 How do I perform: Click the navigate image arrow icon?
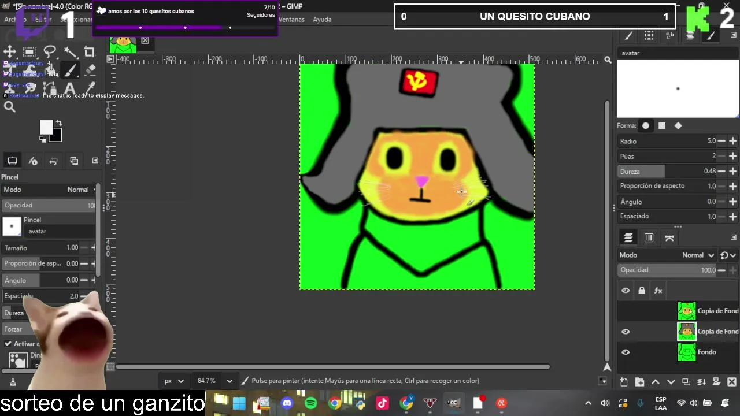(607, 367)
